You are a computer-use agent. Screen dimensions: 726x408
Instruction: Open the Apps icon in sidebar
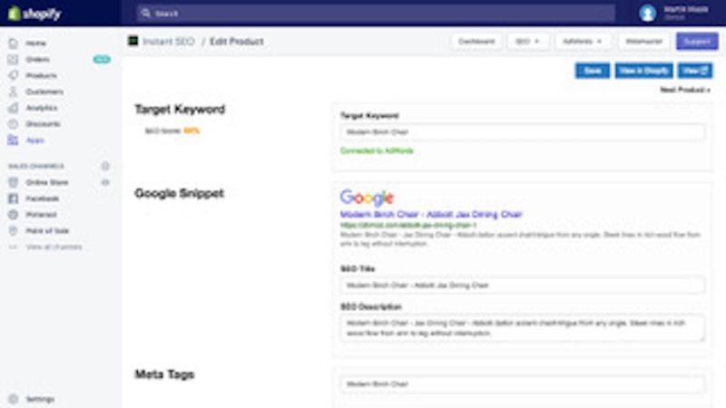13,141
